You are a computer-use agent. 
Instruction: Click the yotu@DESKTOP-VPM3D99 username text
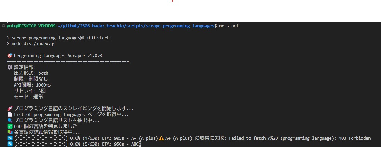point(31,26)
